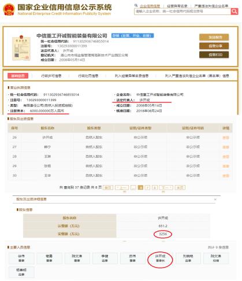Viewport: 242px width, 281px height.
Task: Click shareholder name 张杨 in row 29
Action: [x=47, y=166]
